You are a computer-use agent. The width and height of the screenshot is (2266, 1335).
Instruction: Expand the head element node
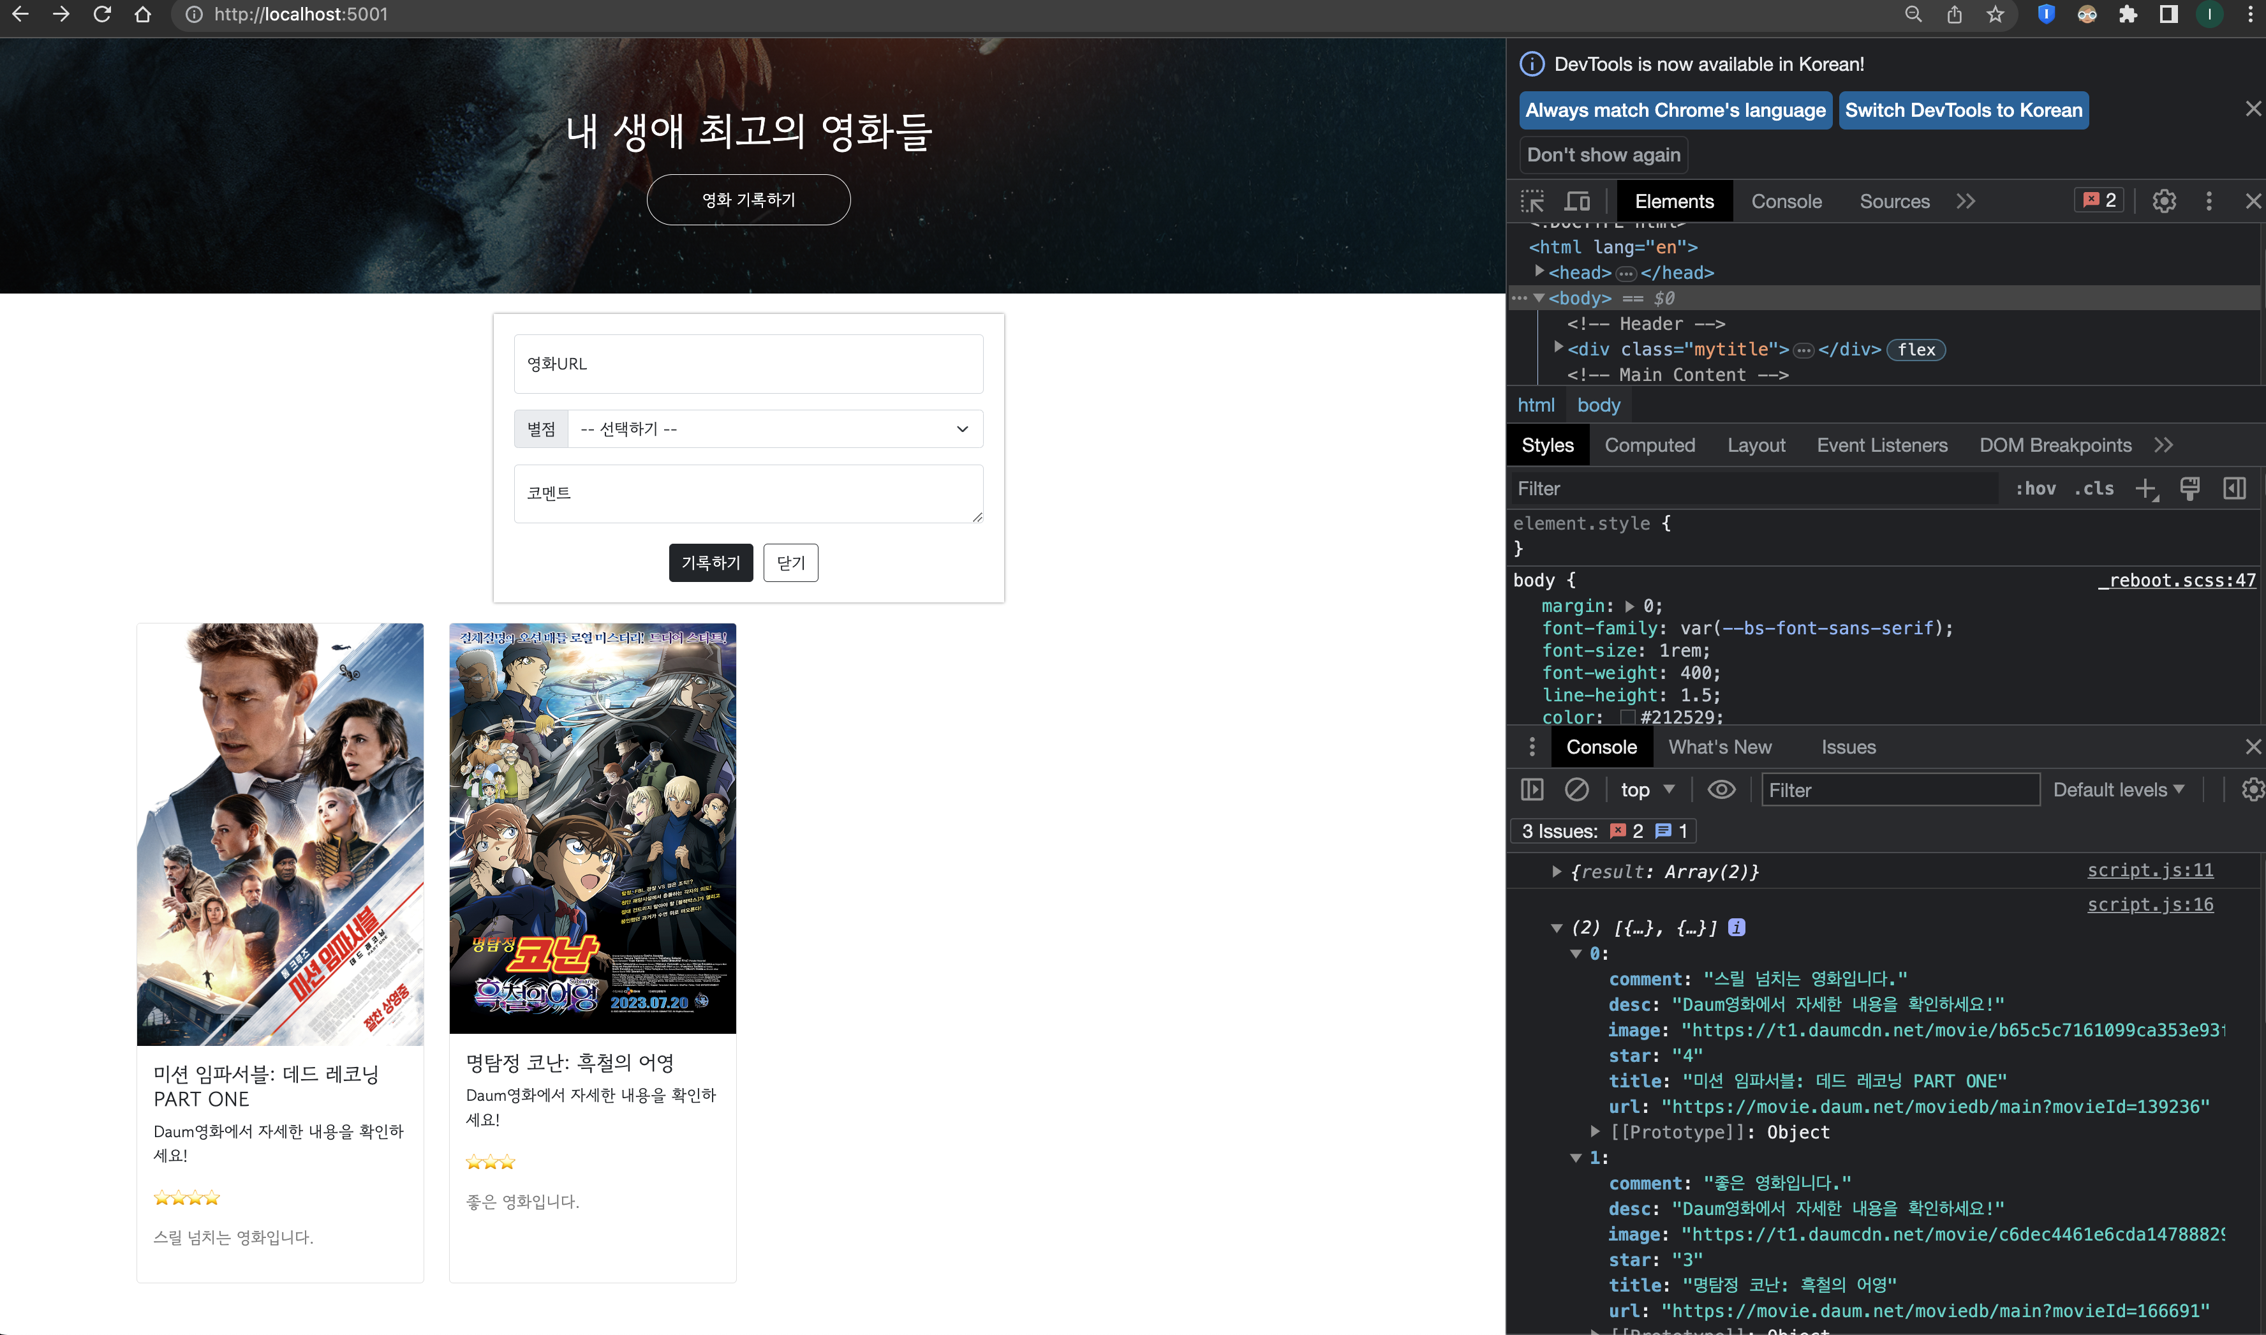point(1539,272)
